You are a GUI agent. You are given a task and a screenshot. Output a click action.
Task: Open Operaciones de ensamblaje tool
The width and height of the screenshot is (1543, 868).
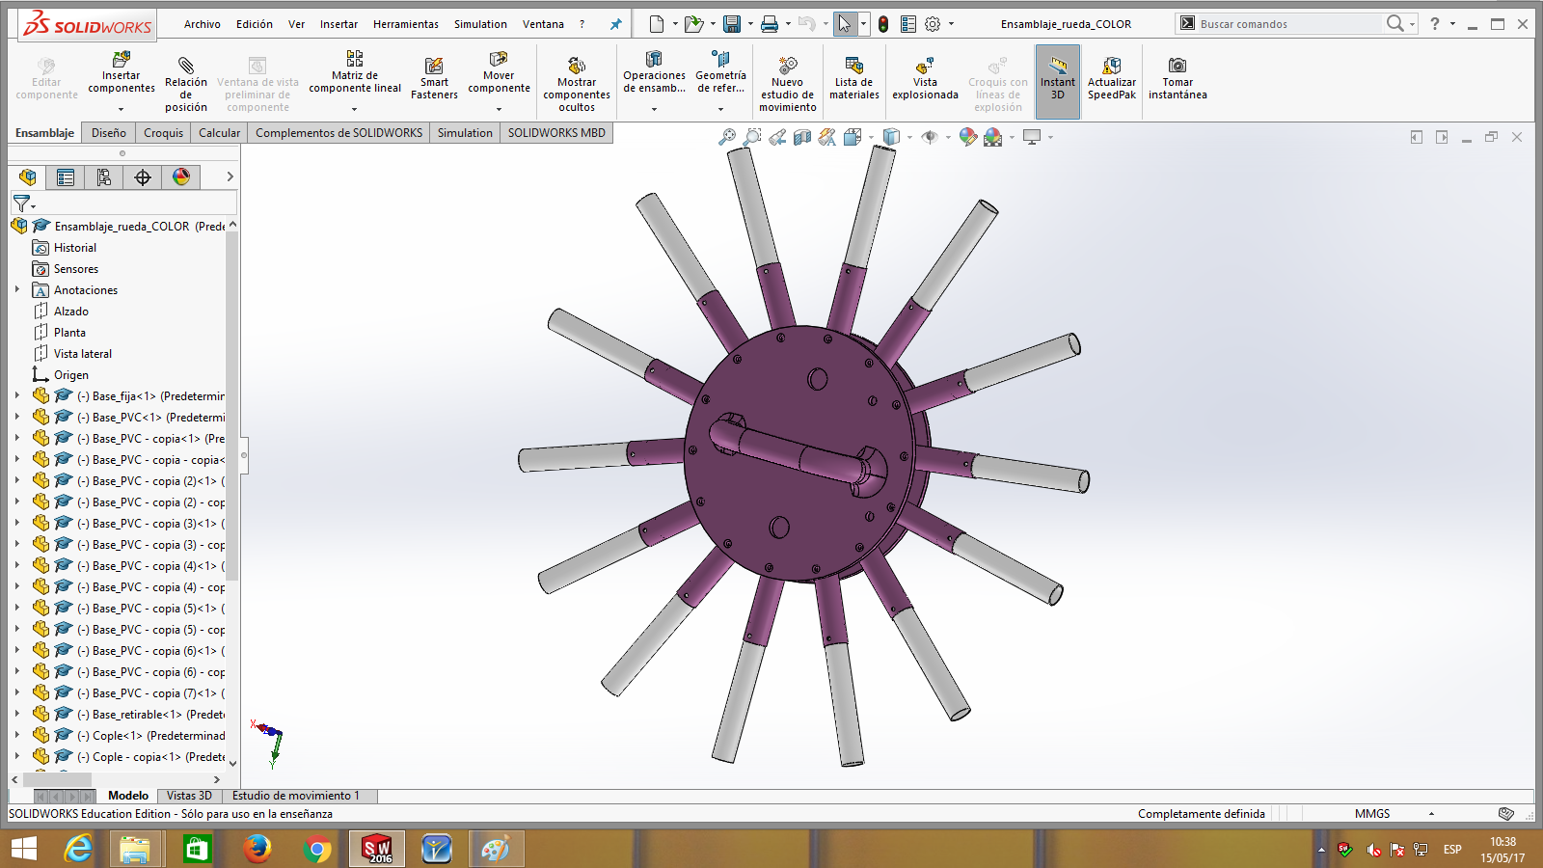[x=654, y=73]
